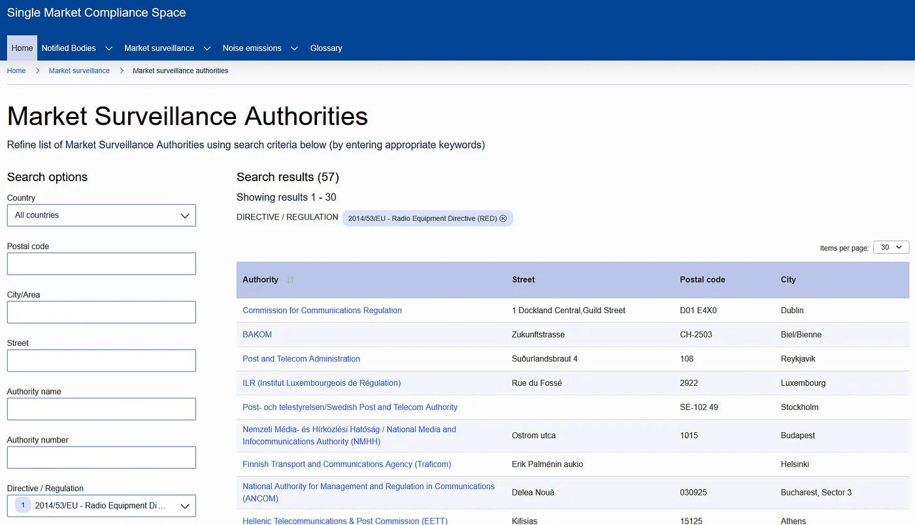This screenshot has width=915, height=525.
Task: Navigate to Market surveillance breadcrumb
Action: coord(78,71)
